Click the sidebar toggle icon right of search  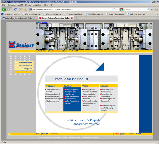point(156,9)
